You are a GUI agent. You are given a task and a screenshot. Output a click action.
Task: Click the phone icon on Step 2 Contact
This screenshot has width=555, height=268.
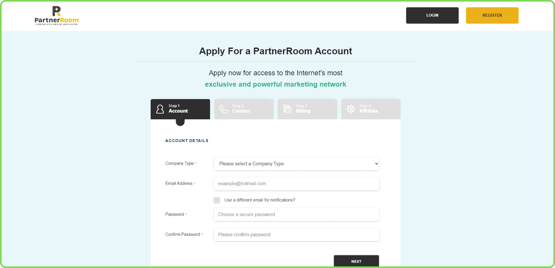(x=223, y=109)
